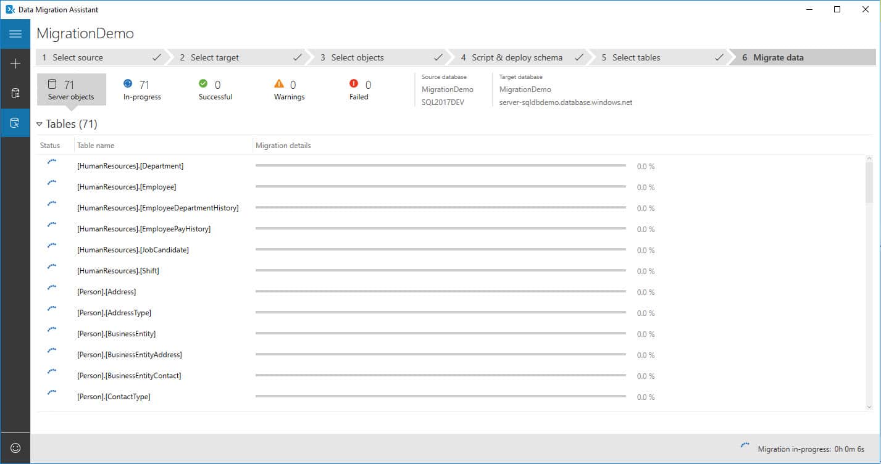Click the Server objects cylinder icon

(x=52, y=84)
